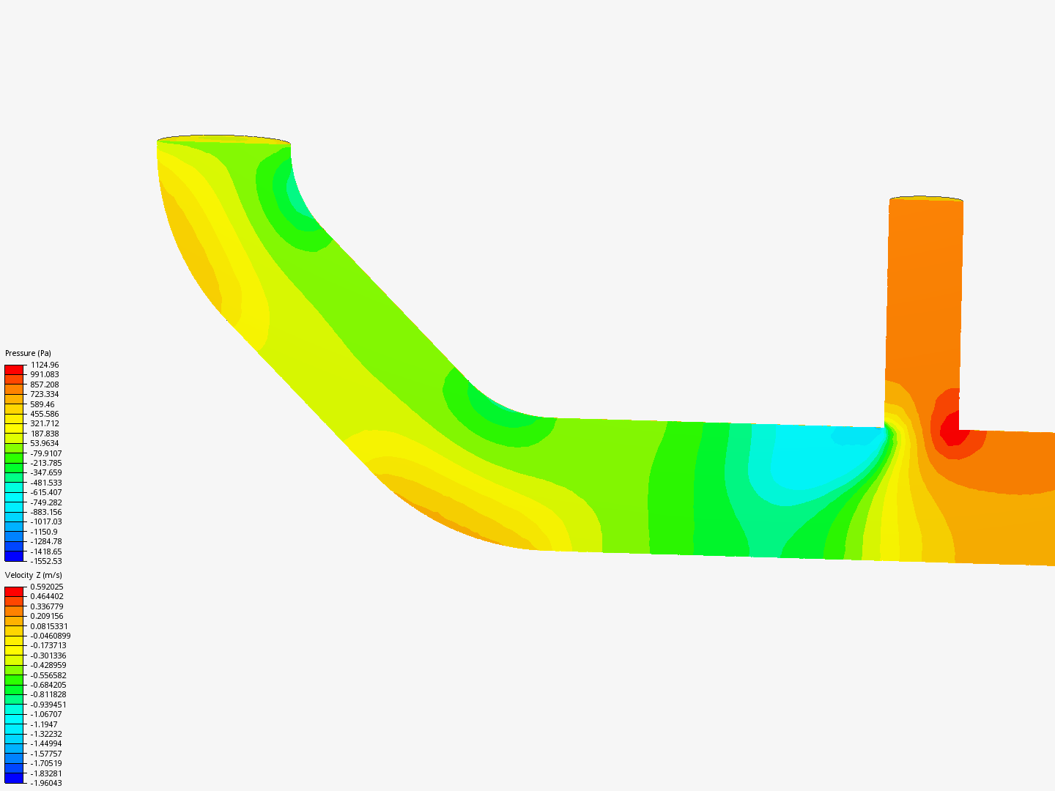Click the Pressure legend value 455.586
This screenshot has width=1055, height=791.
click(45, 414)
